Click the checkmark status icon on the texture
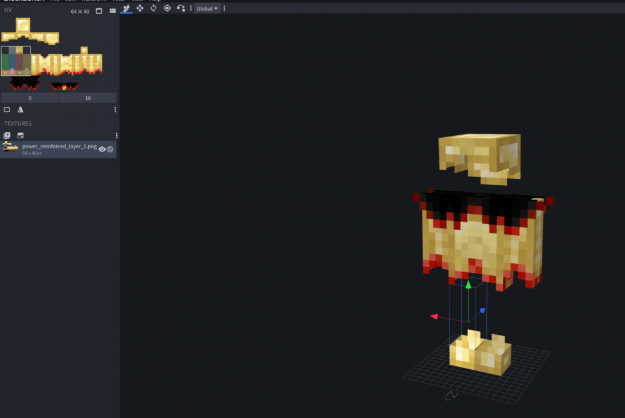The width and height of the screenshot is (625, 418). coord(111,150)
